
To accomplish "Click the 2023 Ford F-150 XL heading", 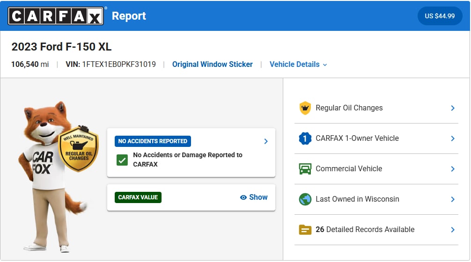I will [x=61, y=47].
